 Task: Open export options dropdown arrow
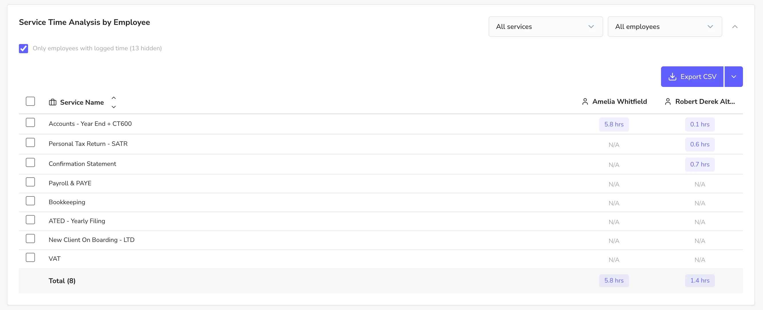(x=734, y=77)
